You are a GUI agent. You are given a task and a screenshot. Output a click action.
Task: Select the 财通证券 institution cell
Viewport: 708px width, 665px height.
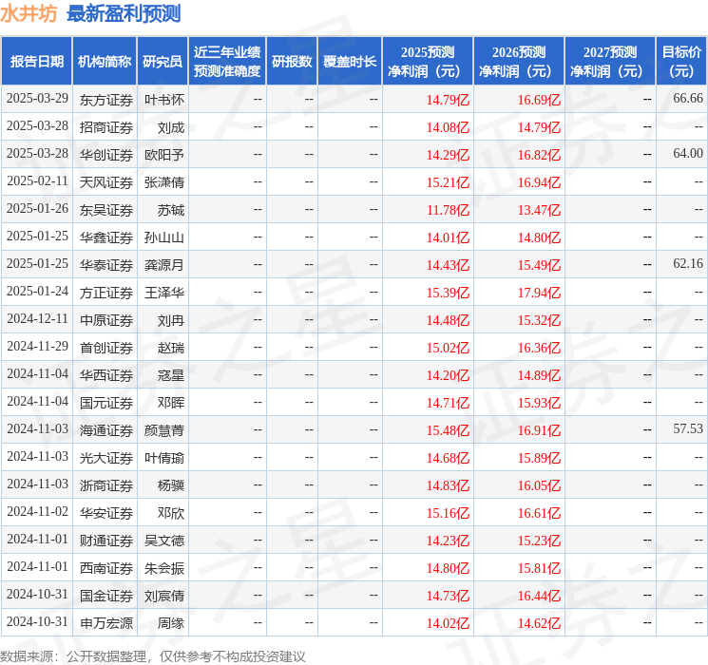[106, 541]
